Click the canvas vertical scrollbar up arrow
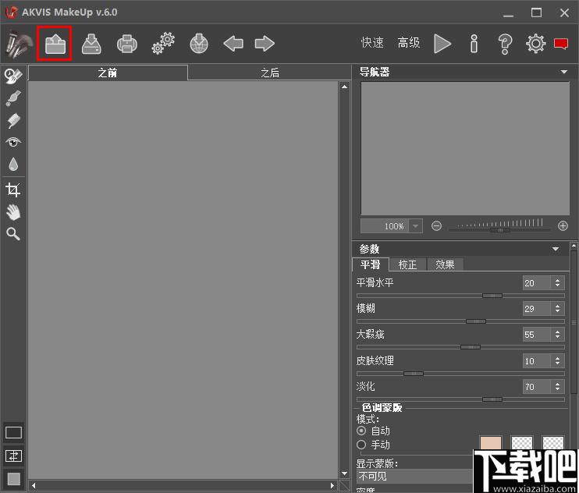The width and height of the screenshot is (579, 493). pyautogui.click(x=344, y=87)
